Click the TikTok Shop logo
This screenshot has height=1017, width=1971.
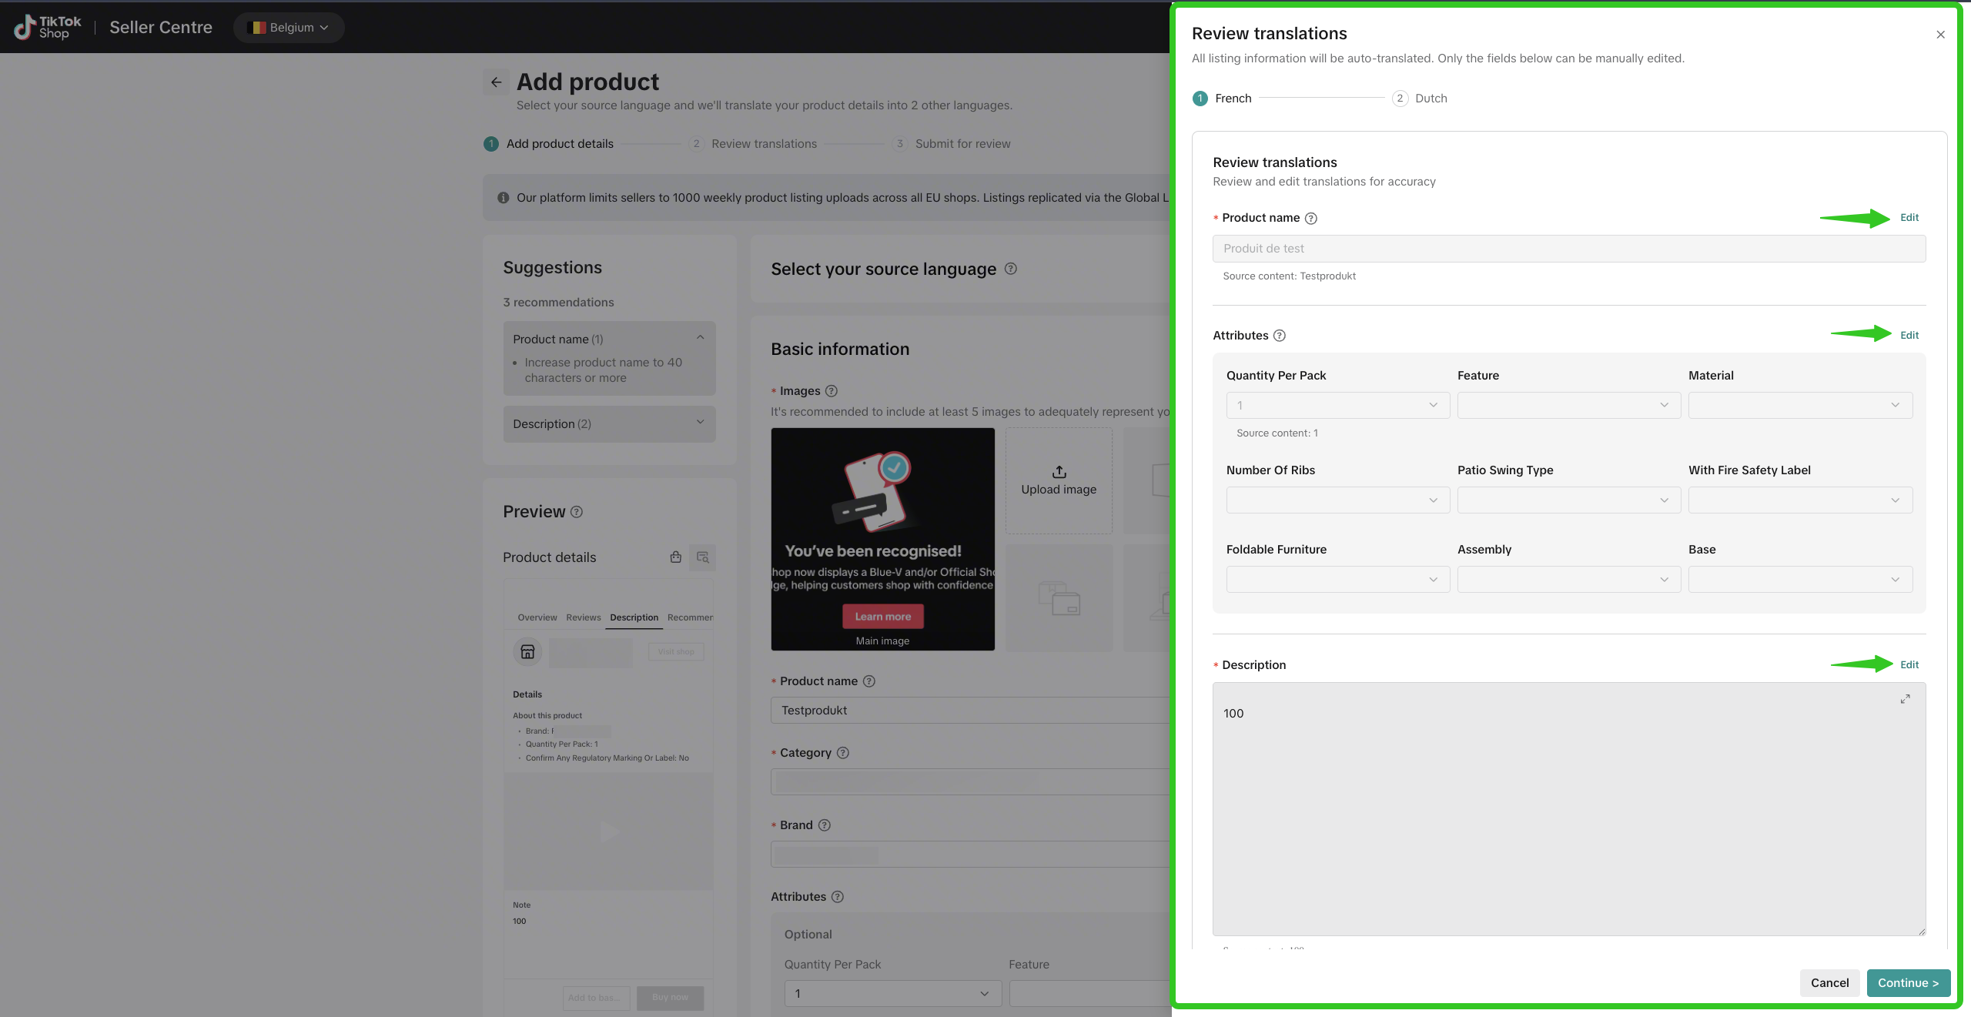48,27
